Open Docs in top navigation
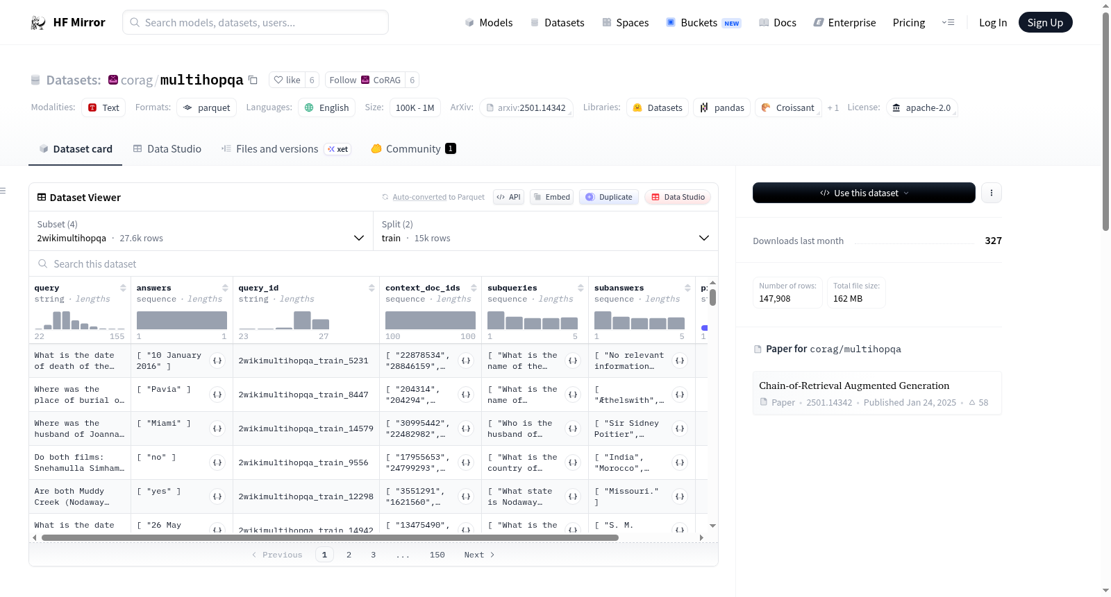The height and width of the screenshot is (597, 1111). tap(777, 23)
